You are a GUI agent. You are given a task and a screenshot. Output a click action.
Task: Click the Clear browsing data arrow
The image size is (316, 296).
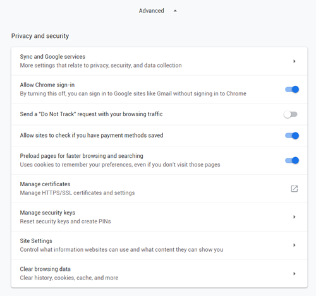click(x=295, y=273)
